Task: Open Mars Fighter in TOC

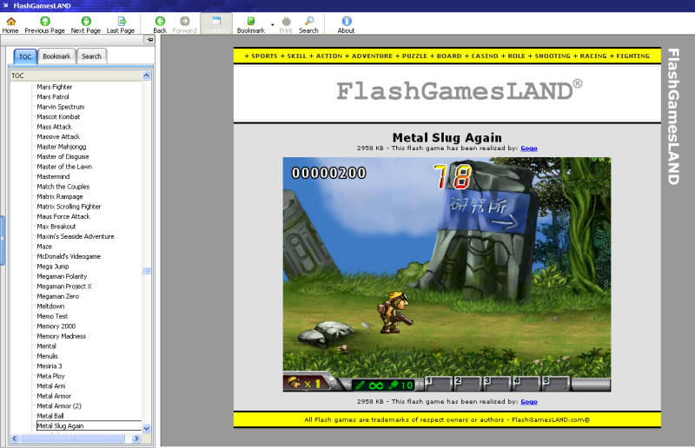Action: point(55,87)
